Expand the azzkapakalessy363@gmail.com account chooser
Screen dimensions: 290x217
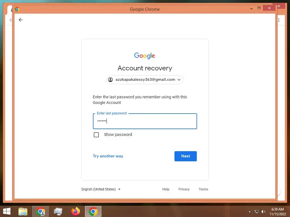tap(145, 79)
